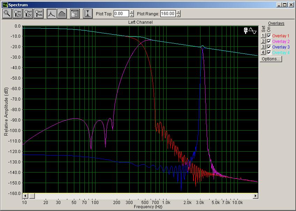Click the Zoom Out 2X button
The height and width of the screenshot is (211, 296).
[x=28, y=14]
